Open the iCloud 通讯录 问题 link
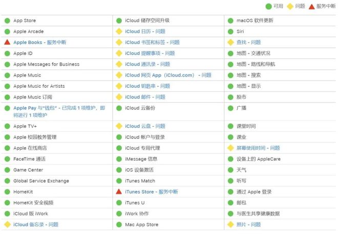Screen dimensions: 338x235 146,64
